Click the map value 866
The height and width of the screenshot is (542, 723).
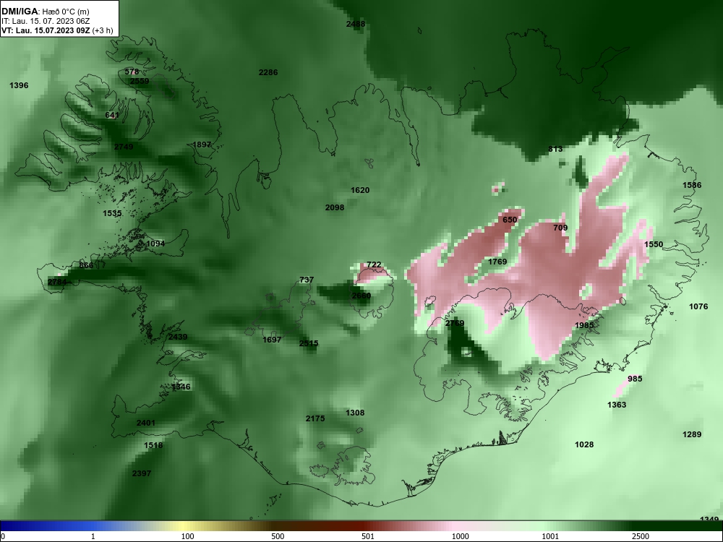click(x=86, y=265)
